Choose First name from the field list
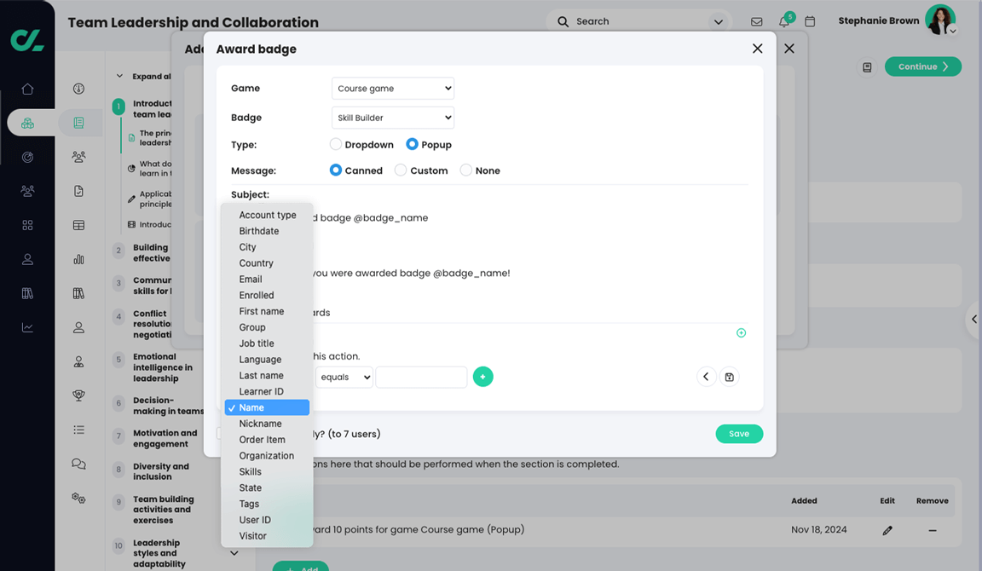Screen dimensions: 982x571 tap(268, 311)
